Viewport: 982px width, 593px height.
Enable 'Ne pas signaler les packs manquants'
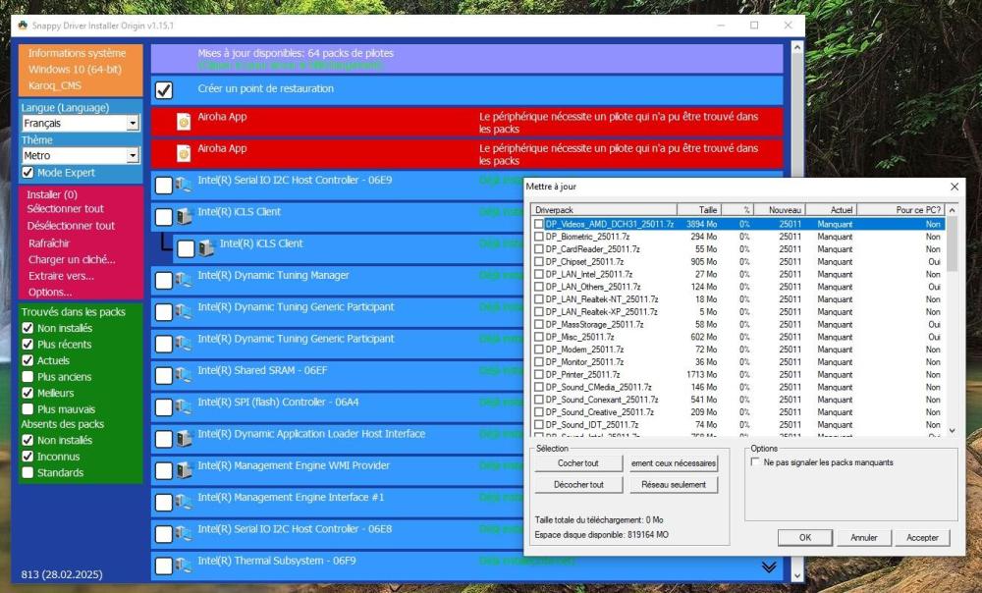point(754,462)
